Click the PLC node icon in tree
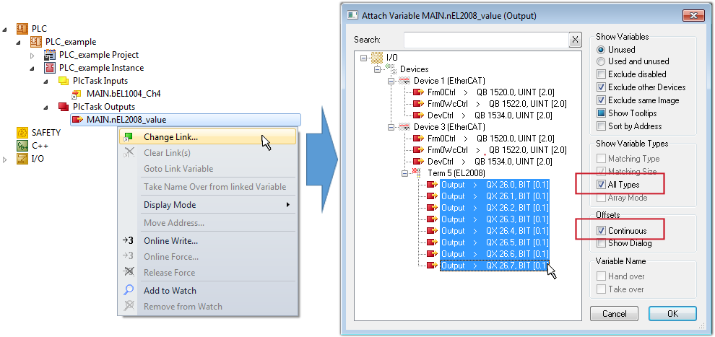This screenshot has height=337, width=715. tap(22, 29)
